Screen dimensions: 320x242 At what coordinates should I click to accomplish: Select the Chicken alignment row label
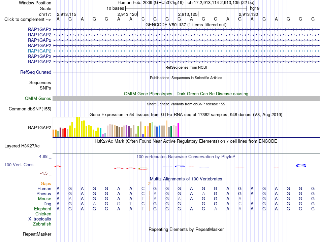click(x=43, y=214)
